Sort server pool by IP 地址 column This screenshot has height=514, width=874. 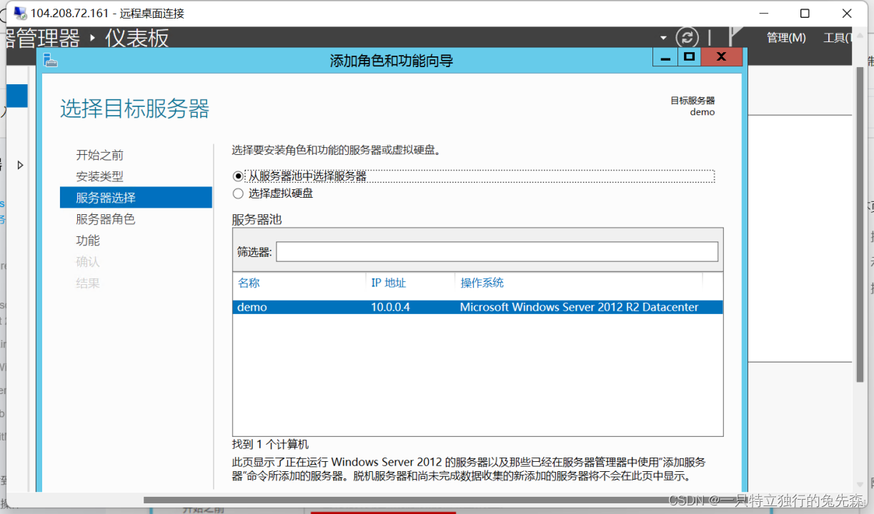tap(388, 283)
